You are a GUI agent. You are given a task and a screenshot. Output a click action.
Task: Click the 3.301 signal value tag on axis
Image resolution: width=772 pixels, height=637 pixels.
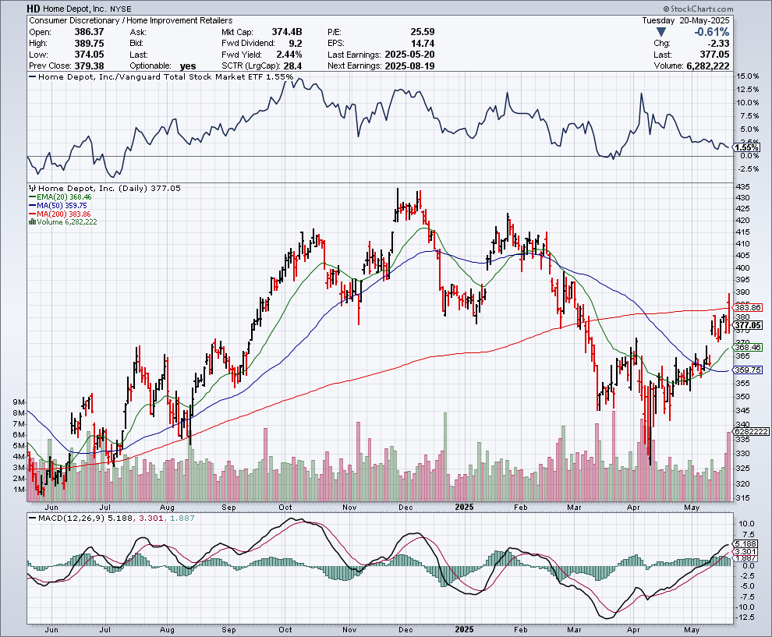(x=746, y=552)
